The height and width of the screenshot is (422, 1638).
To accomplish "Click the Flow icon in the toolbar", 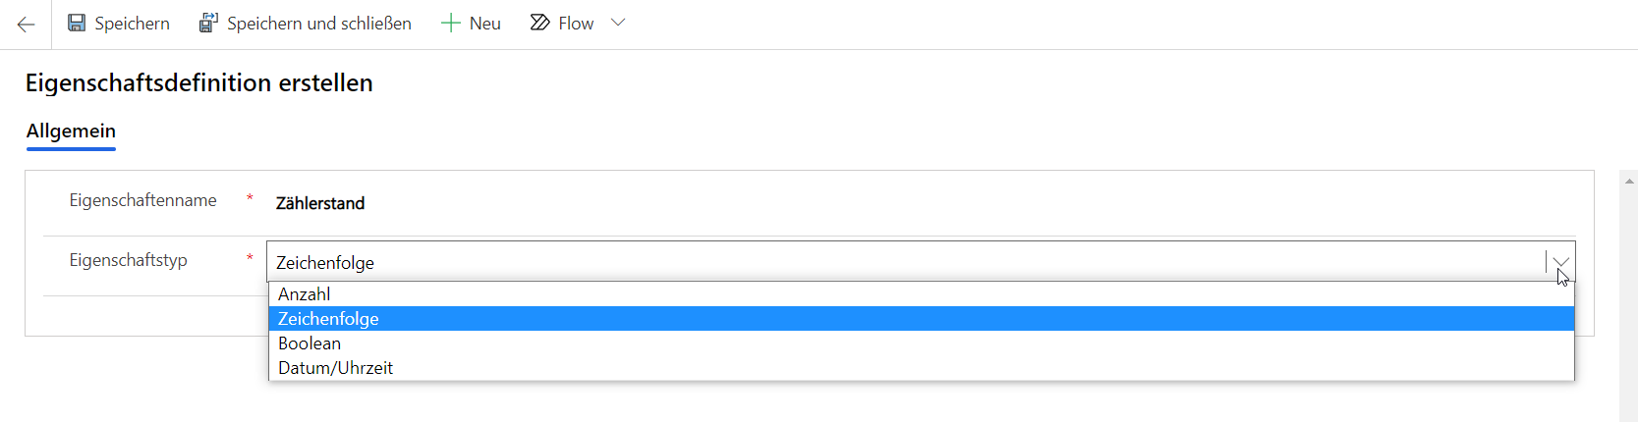I will coord(539,23).
